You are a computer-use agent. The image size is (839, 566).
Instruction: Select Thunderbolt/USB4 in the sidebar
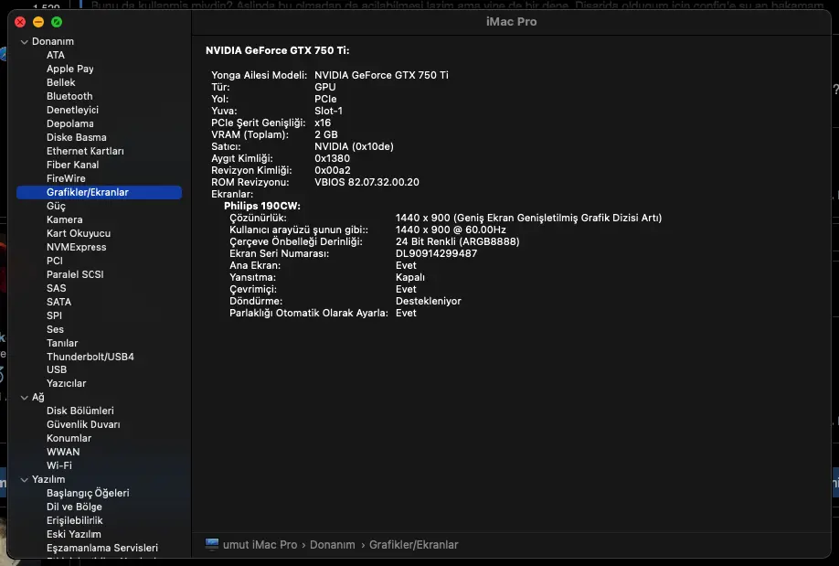90,357
